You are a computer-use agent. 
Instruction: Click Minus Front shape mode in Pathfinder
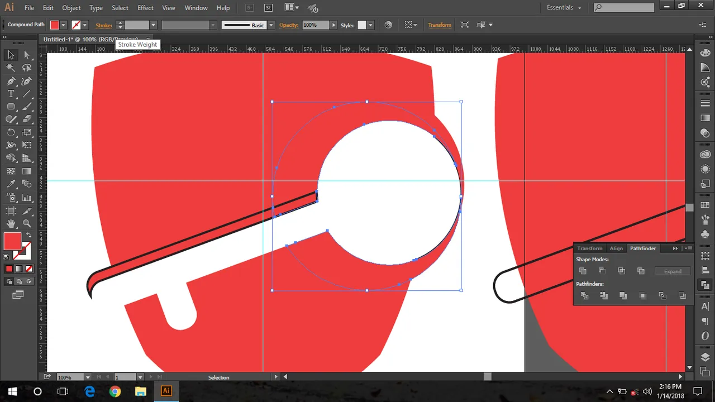602,271
